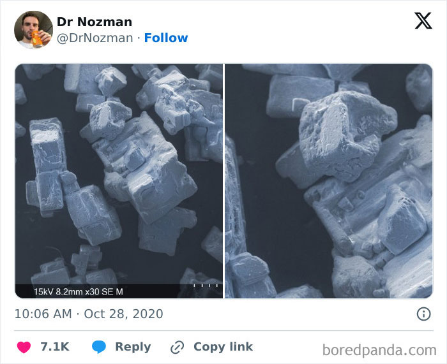
Task: Click the boredpanda.com watermark
Action: click(x=381, y=349)
